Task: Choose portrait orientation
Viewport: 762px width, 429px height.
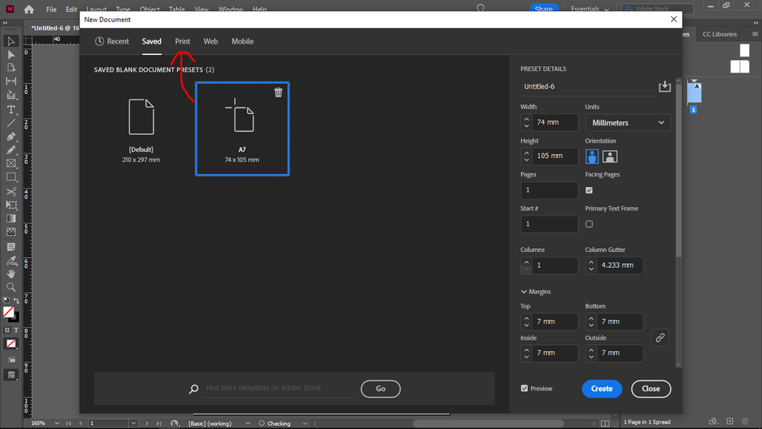Action: point(592,156)
